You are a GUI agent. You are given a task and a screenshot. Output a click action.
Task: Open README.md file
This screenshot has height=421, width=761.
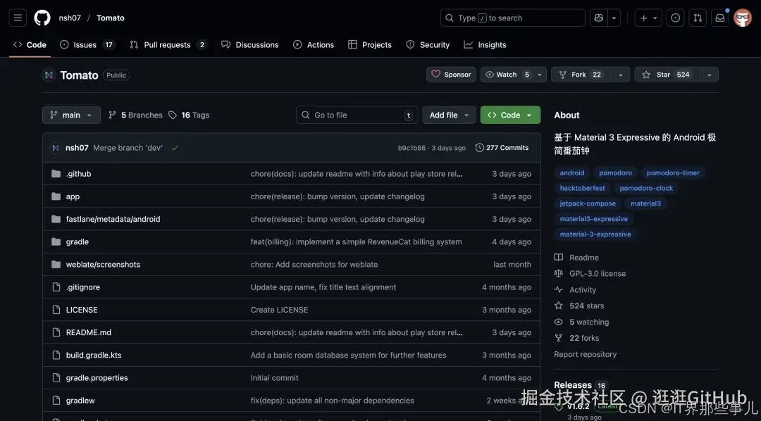[x=88, y=332]
